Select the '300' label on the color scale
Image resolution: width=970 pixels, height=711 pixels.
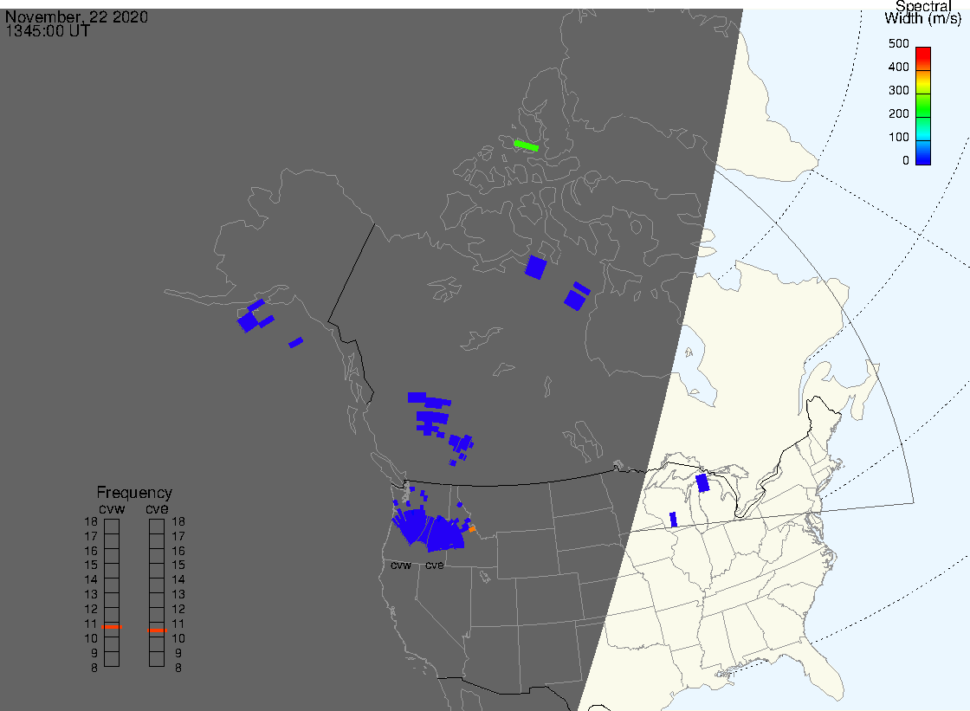tap(898, 90)
